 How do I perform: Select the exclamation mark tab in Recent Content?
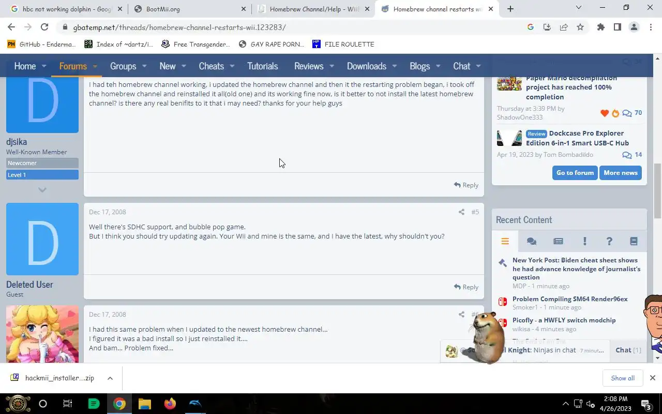coord(584,241)
